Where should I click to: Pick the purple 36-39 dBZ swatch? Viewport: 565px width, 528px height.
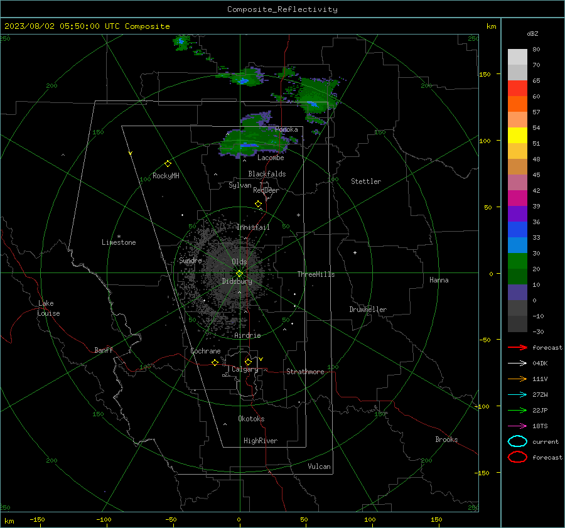(517, 214)
